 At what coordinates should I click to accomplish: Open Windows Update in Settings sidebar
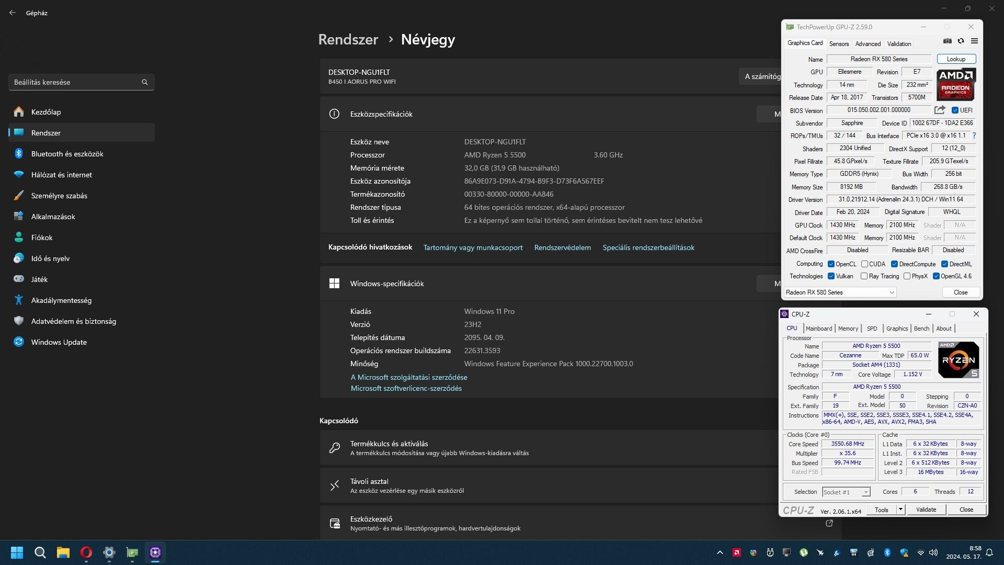81,342
